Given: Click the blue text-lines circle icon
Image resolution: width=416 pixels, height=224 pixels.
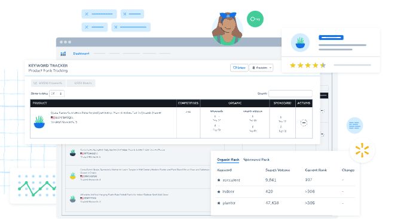Looking at the screenshot, I should 354,125.
